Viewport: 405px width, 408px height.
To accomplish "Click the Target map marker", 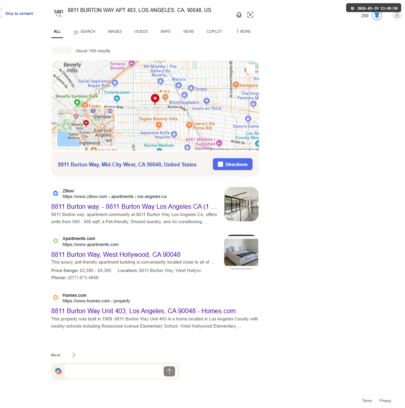I will point(191,88).
